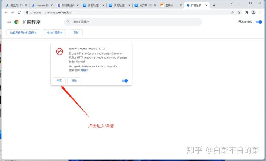
Task: Close the 蓝奏云 tab
Action: (x=181, y=5)
